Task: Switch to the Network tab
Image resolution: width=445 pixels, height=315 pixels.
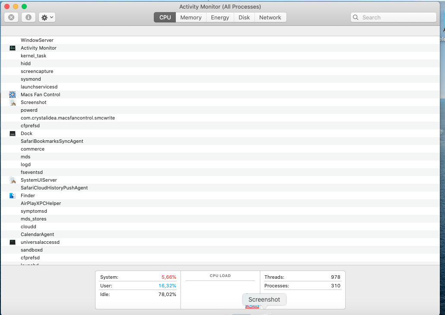Action: [270, 17]
